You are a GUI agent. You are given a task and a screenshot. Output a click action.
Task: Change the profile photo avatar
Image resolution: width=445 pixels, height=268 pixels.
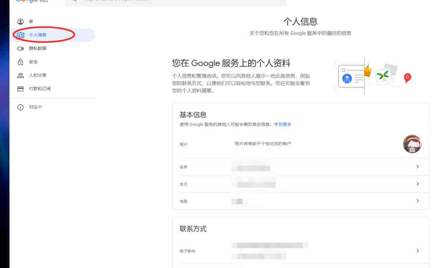point(412,144)
